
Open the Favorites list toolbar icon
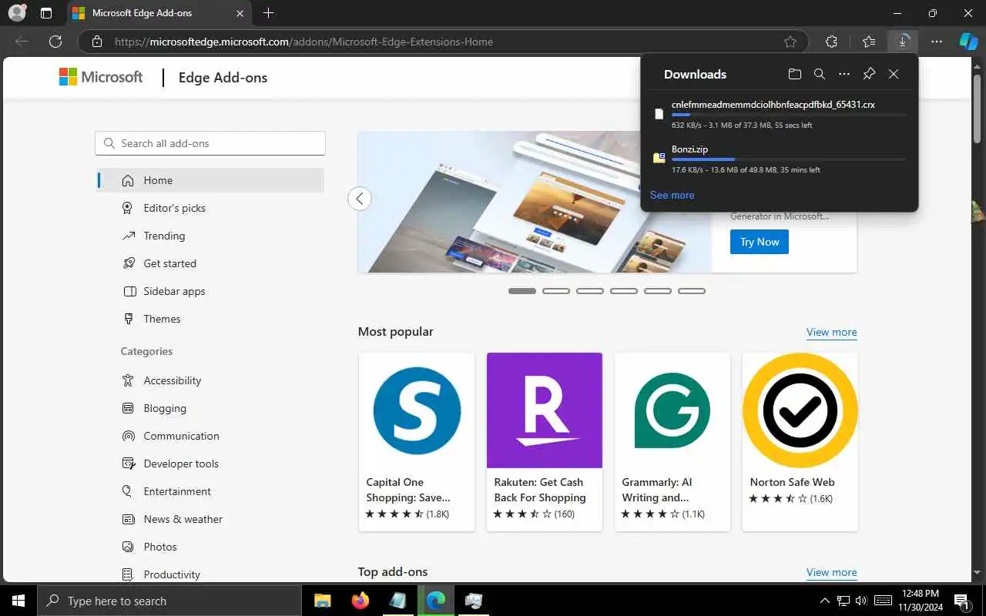point(869,42)
